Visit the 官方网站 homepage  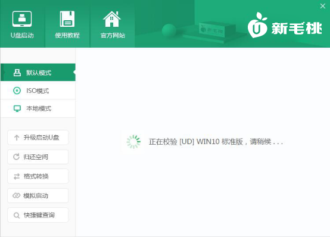tap(113, 24)
